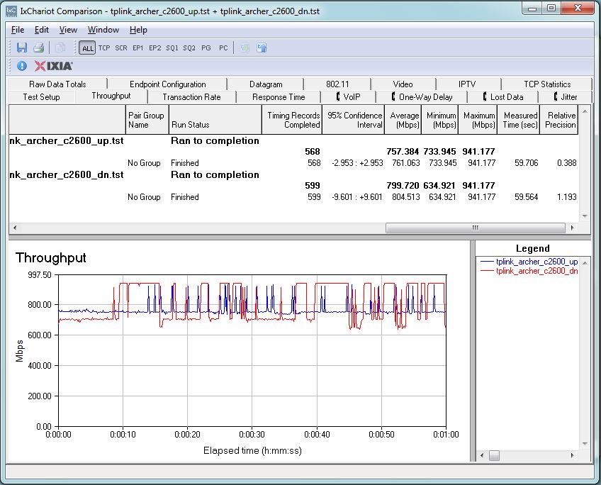This screenshot has height=485, width=601.
Task: Switch to the Test Setup tab
Action: pyautogui.click(x=41, y=97)
